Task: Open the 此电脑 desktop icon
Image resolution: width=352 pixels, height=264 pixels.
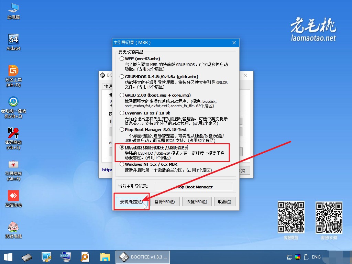Action: 13,11
